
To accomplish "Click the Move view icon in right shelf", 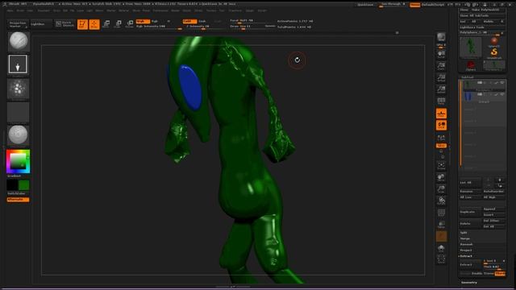I will point(441,178).
